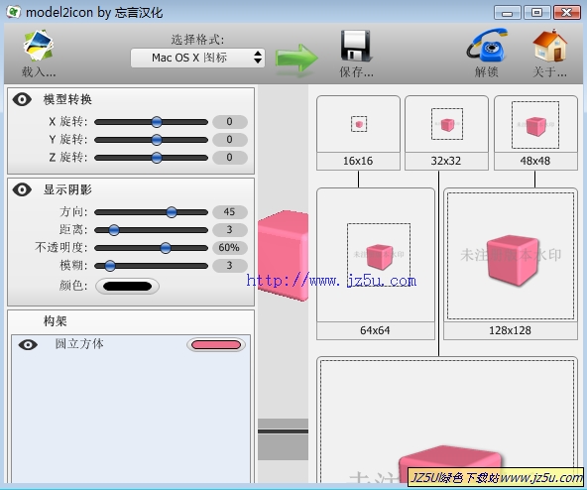Screen dimensions: 587x490
Task: Click the 不透明度 slider handle
Action: [x=166, y=248]
